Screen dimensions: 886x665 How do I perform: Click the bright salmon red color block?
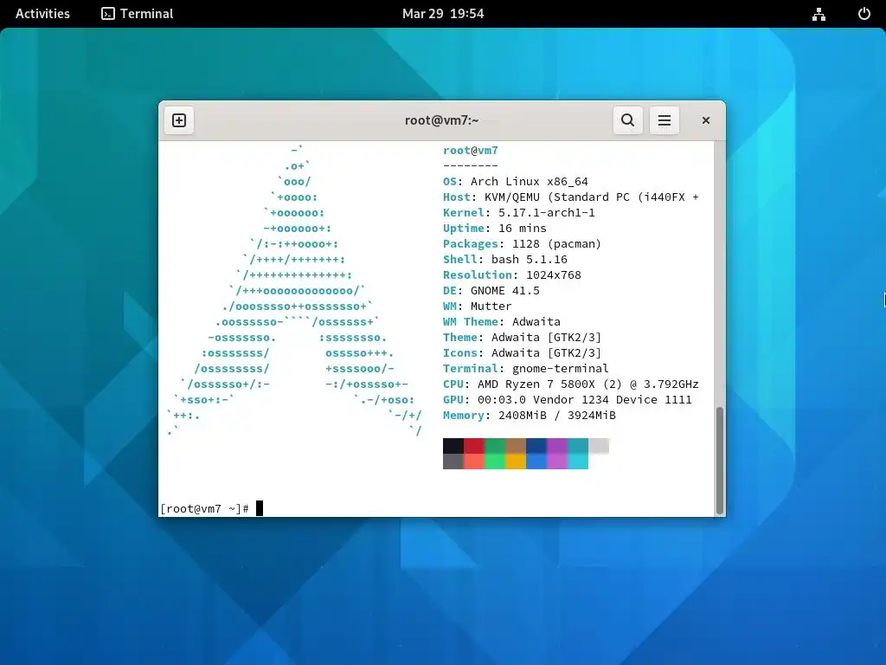pyautogui.click(x=474, y=462)
